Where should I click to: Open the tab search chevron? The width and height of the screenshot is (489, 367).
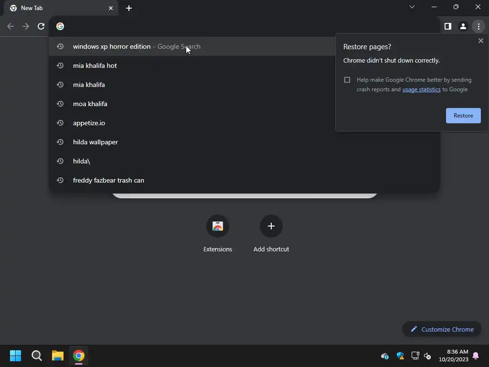point(412,7)
